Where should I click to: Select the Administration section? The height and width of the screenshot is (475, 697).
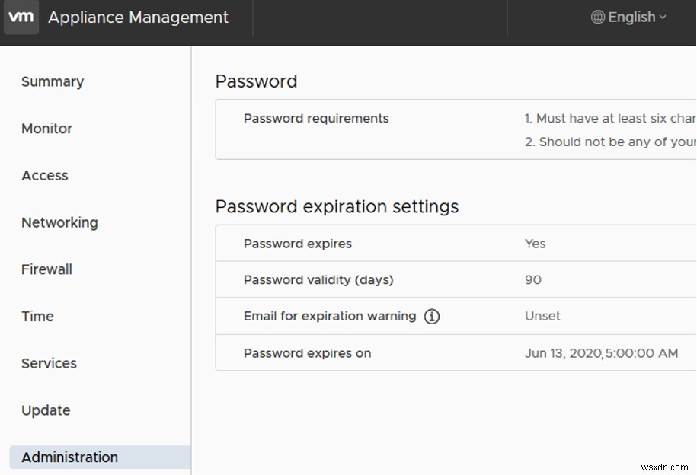pos(69,457)
